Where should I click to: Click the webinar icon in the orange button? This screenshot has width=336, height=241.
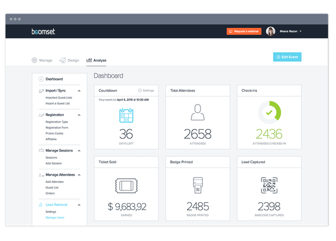[x=230, y=31]
